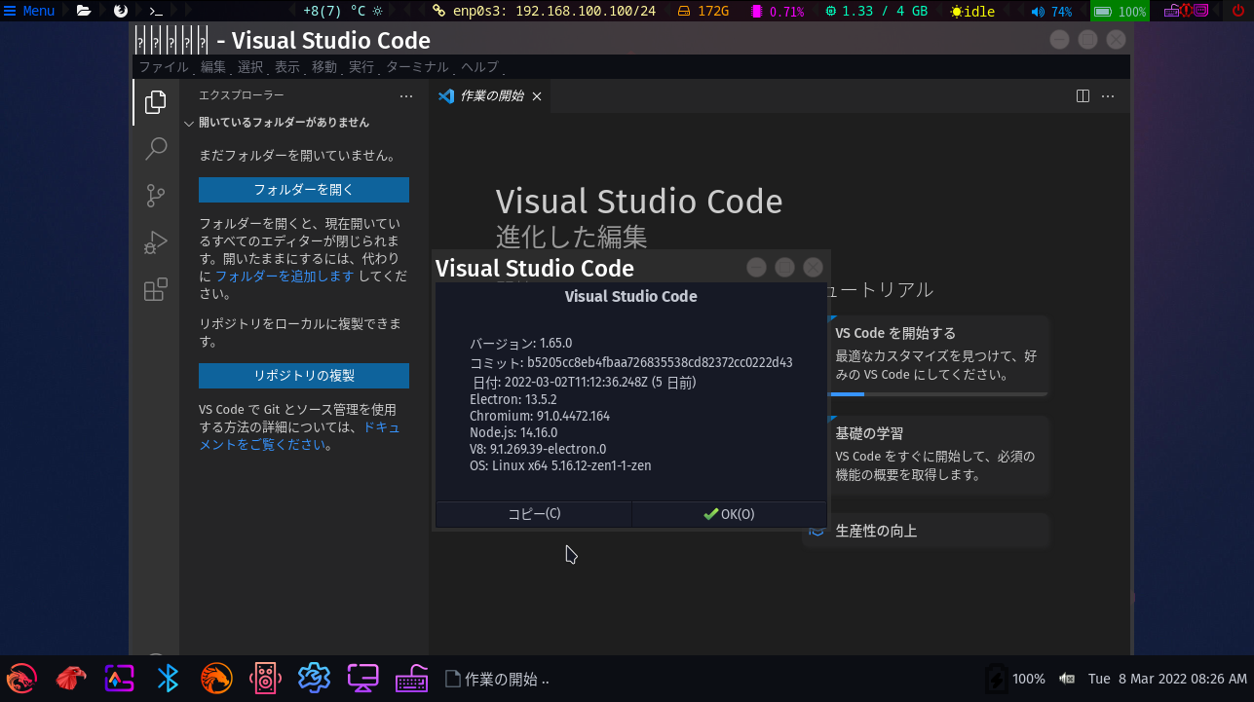Image resolution: width=1254 pixels, height=702 pixels.
Task: Click the CPU usage 0.71% indicator
Action: pos(778,11)
